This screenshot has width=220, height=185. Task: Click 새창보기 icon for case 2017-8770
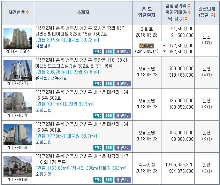(x=123, y=116)
